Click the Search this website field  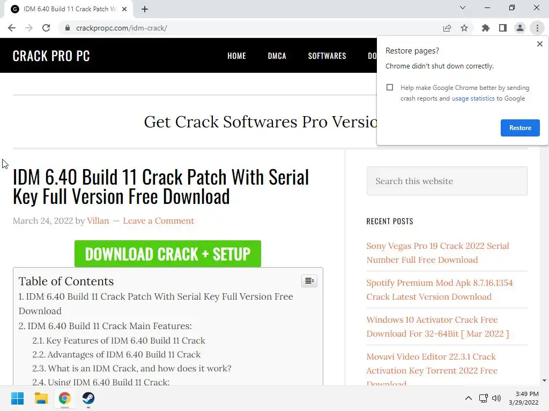447,181
